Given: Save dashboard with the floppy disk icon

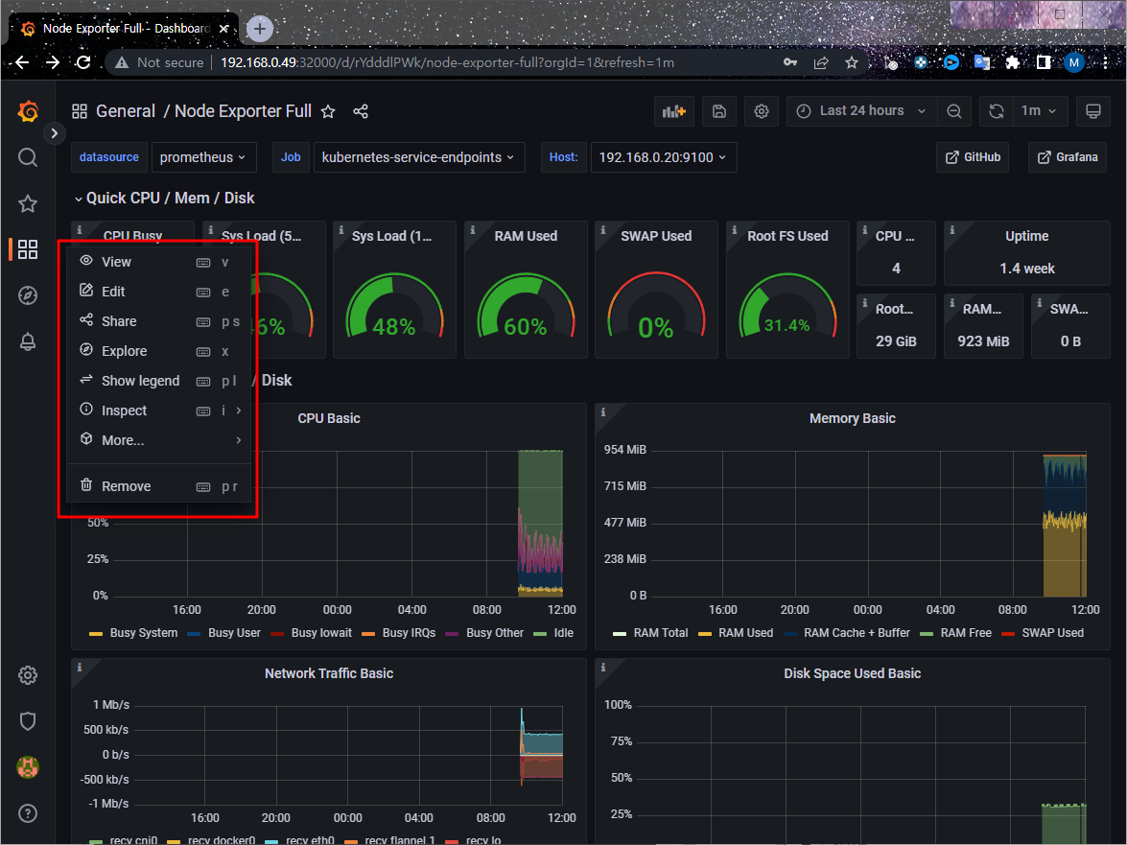Looking at the screenshot, I should tap(718, 111).
